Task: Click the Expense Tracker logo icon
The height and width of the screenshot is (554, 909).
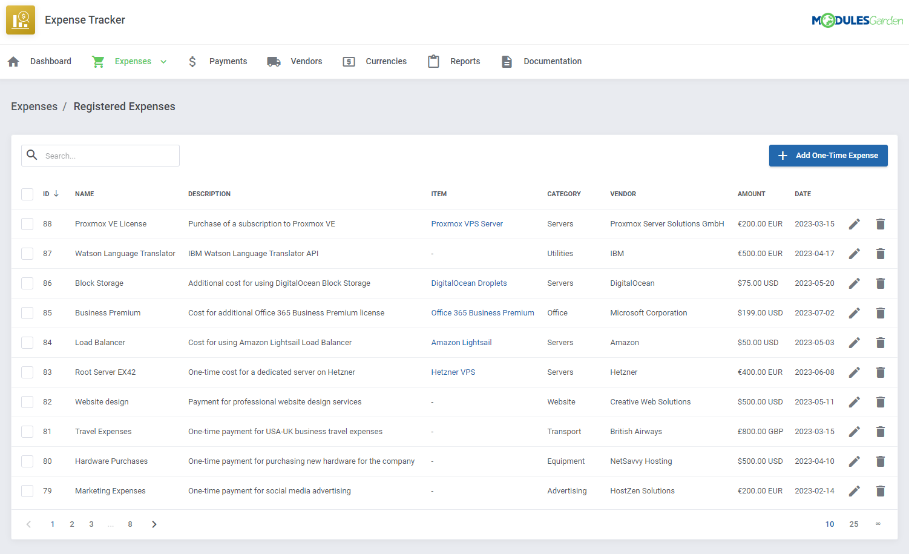Action: pyautogui.click(x=21, y=20)
